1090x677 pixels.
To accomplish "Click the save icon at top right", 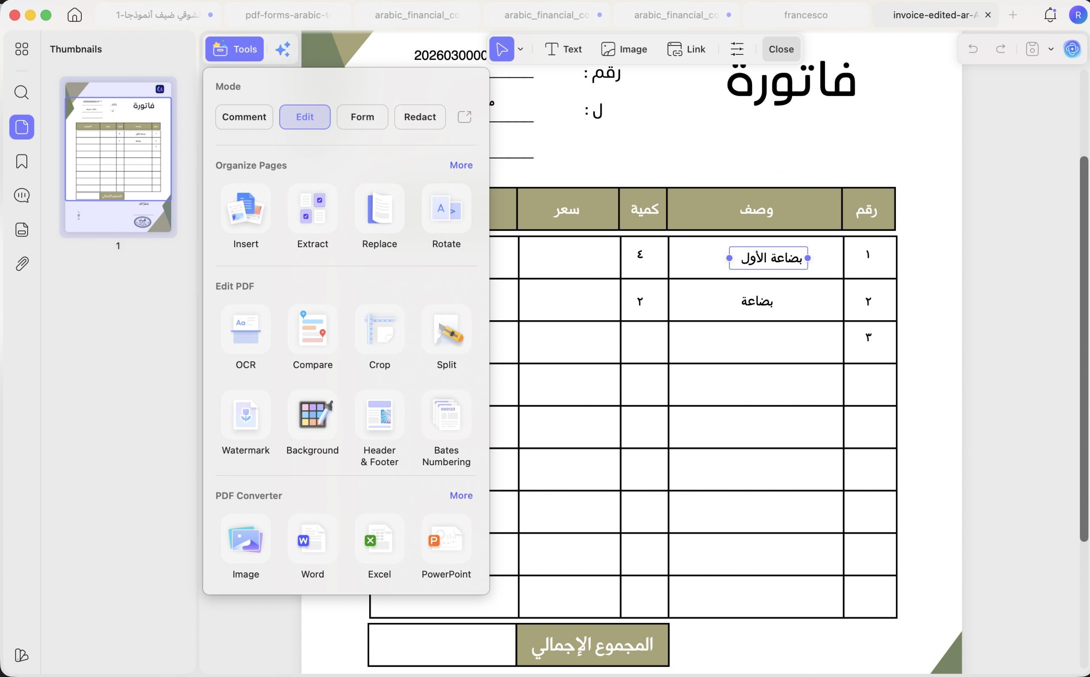I will 1032,49.
